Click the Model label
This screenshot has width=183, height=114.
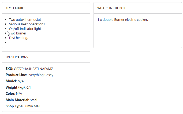[x=11, y=81]
